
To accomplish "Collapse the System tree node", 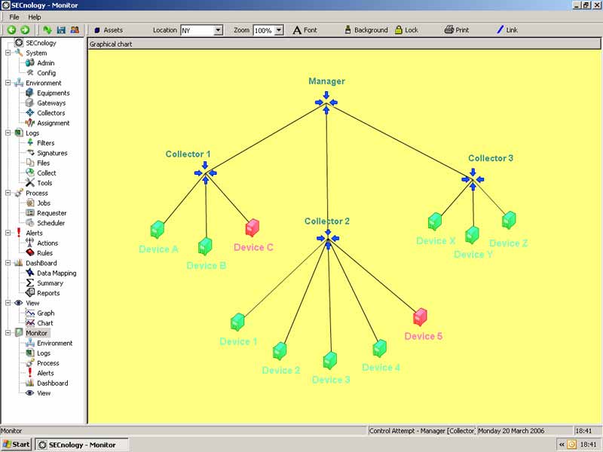I will [8, 53].
